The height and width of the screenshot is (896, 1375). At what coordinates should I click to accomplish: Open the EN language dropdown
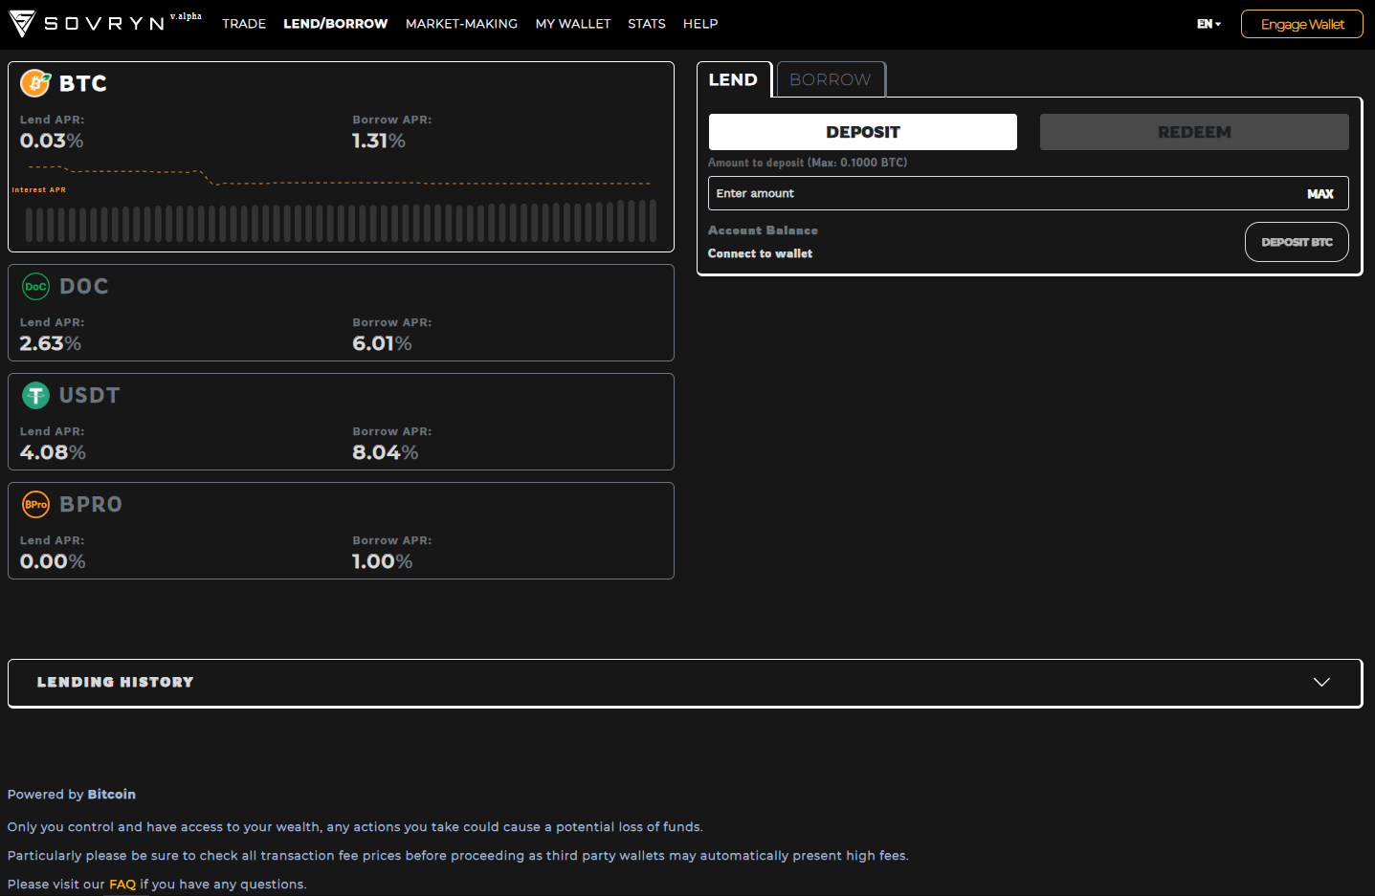(x=1209, y=24)
